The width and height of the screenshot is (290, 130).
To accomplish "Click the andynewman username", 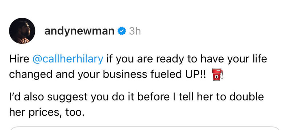I will pyautogui.click(x=79, y=31).
